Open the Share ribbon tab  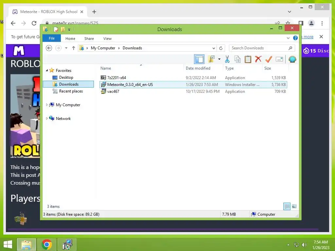(x=89, y=39)
